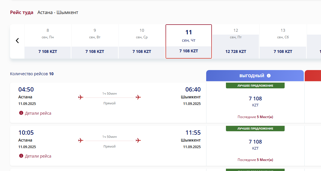Image resolution: width=321 pixels, height=171 pixels.
Task: Click the ВЫГОДНЫЙ fare column header
Action: [252, 76]
